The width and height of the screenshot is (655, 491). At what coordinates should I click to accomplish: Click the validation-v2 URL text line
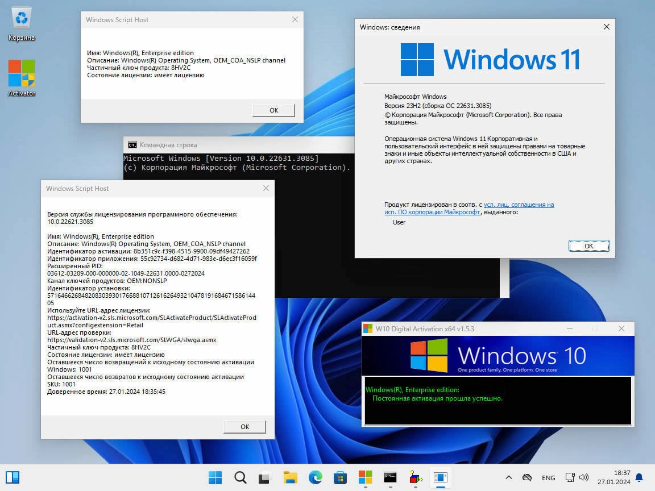pyautogui.click(x=131, y=340)
